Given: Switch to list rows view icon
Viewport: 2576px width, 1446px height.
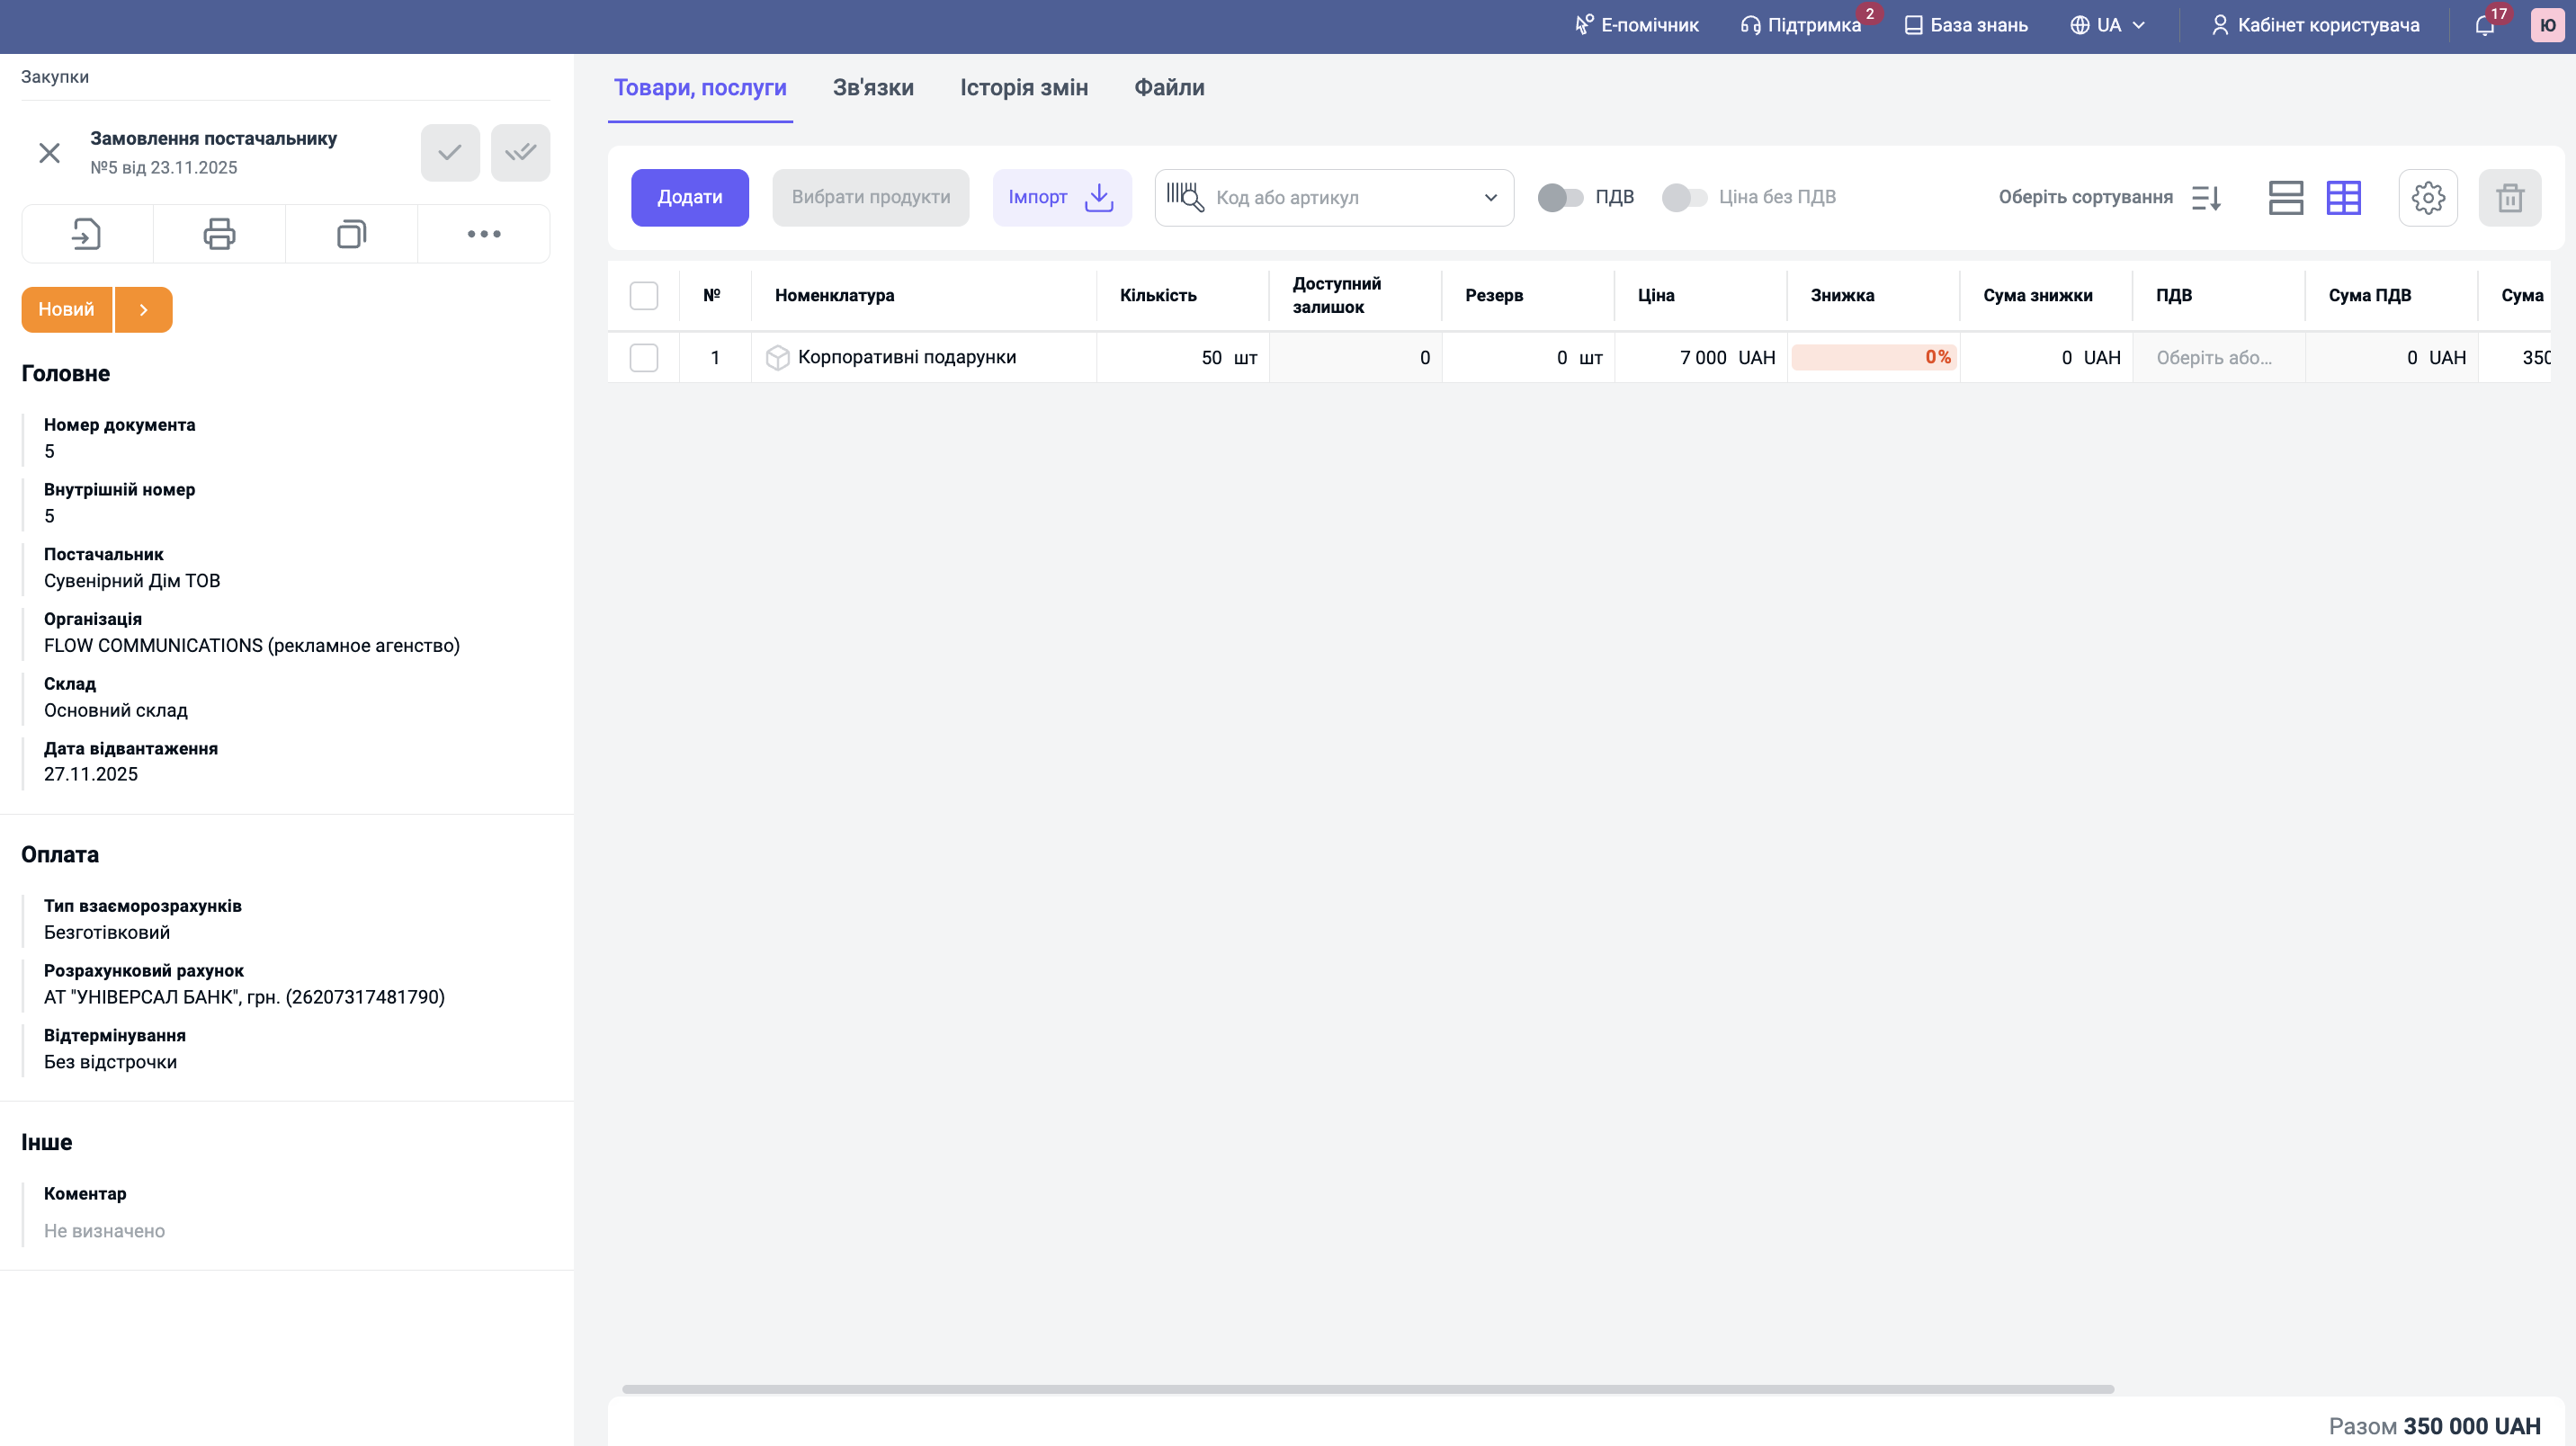Looking at the screenshot, I should (2286, 198).
